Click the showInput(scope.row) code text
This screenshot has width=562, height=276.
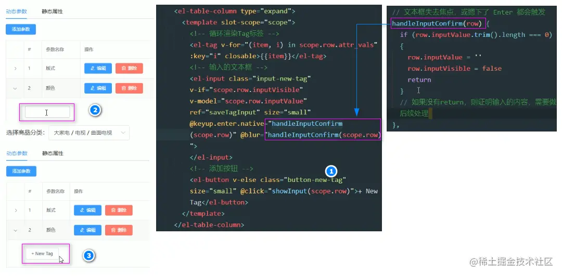(x=311, y=191)
